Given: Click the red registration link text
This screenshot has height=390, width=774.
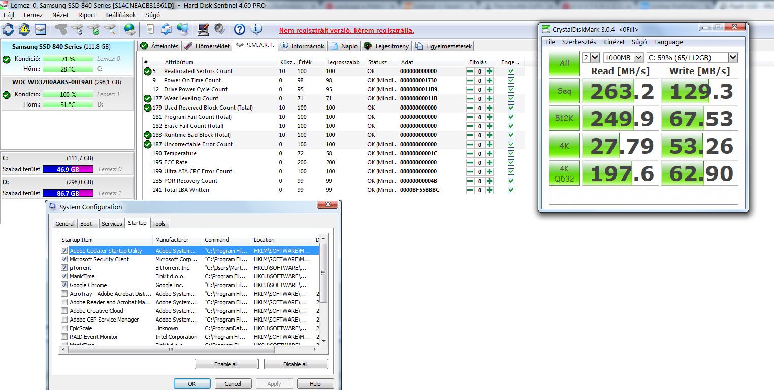Looking at the screenshot, I should pyautogui.click(x=346, y=30).
